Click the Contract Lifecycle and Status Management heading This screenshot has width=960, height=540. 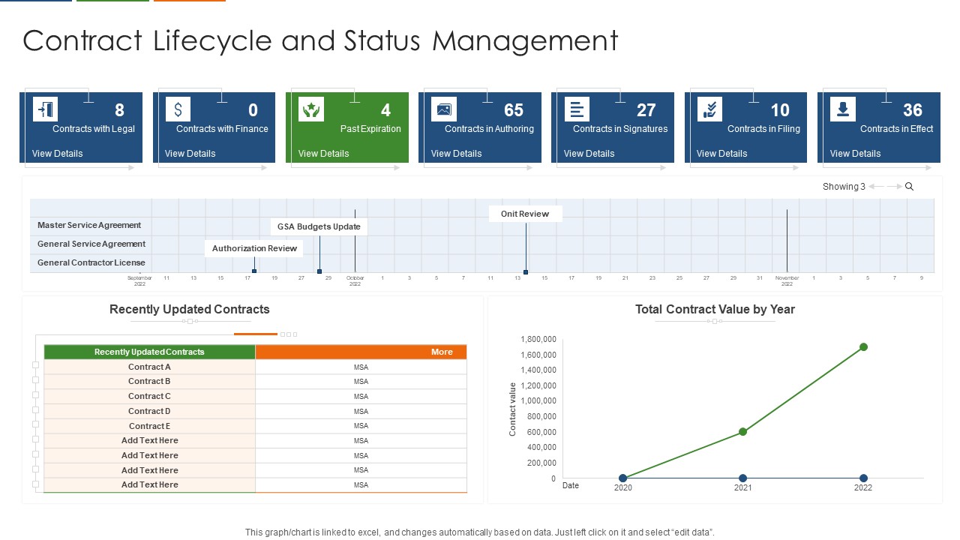click(320, 40)
